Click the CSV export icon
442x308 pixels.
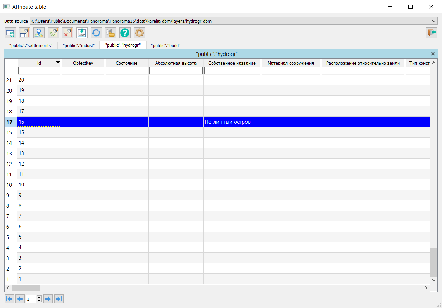(x=82, y=33)
